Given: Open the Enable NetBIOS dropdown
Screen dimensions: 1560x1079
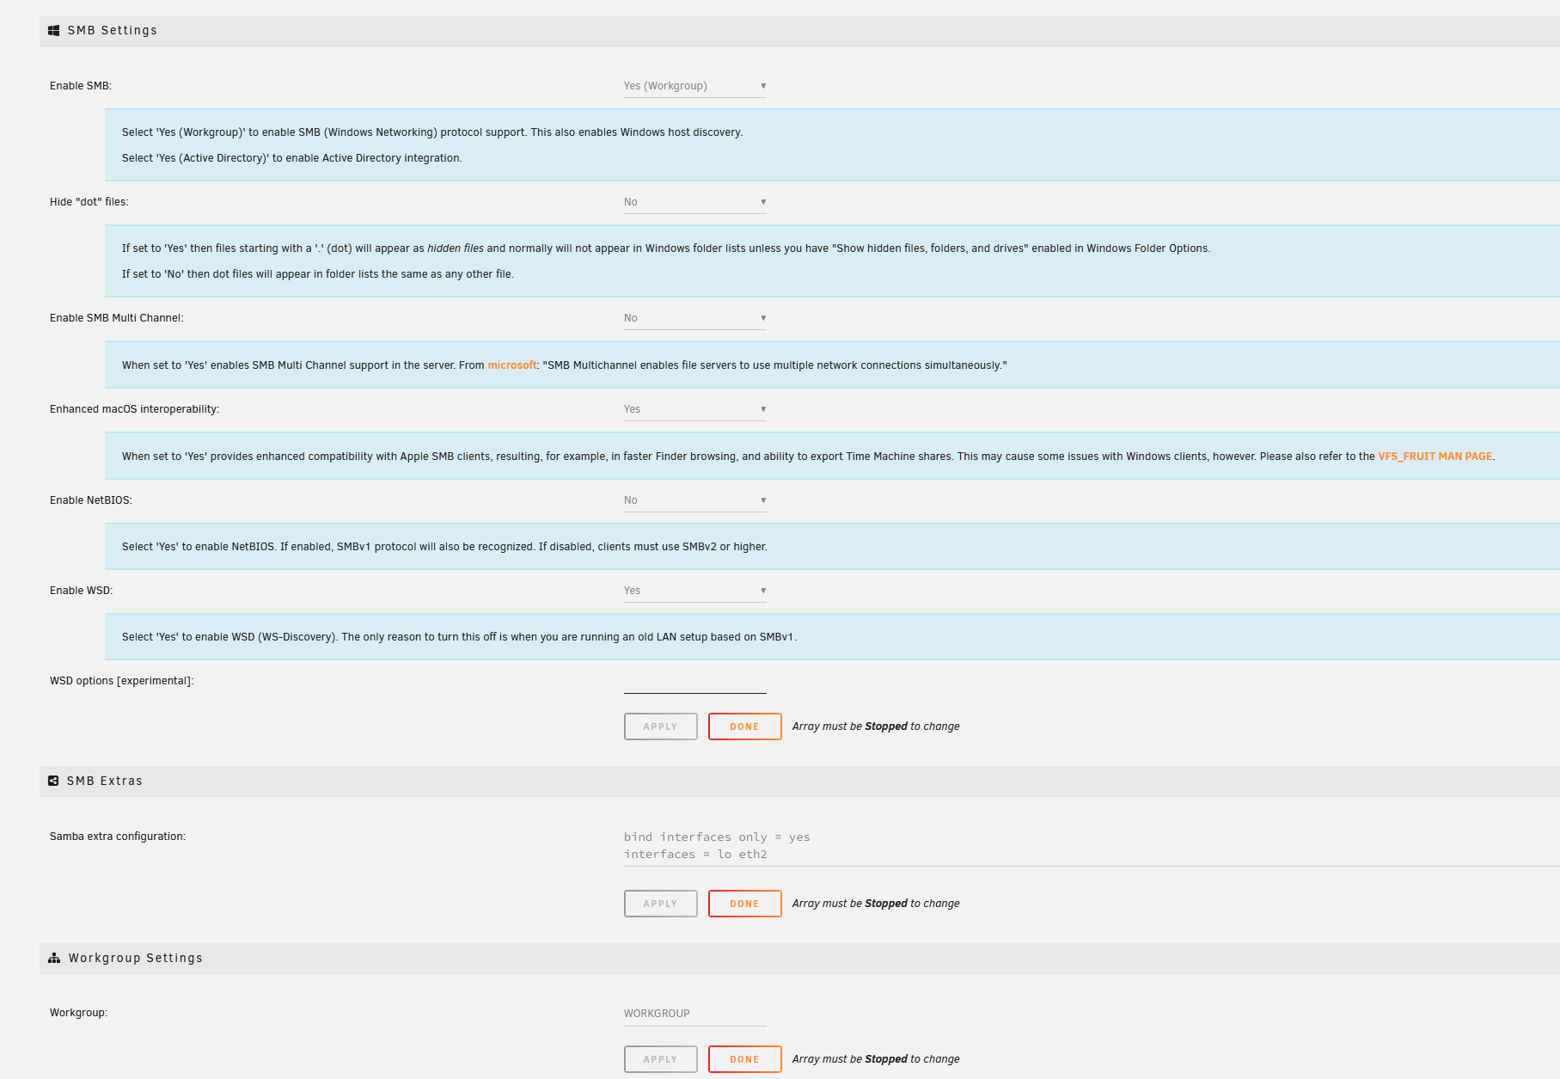Looking at the screenshot, I should click(694, 500).
